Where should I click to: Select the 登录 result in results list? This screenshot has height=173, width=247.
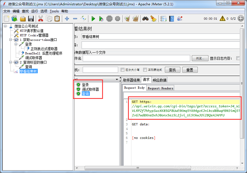[x=85, y=85]
